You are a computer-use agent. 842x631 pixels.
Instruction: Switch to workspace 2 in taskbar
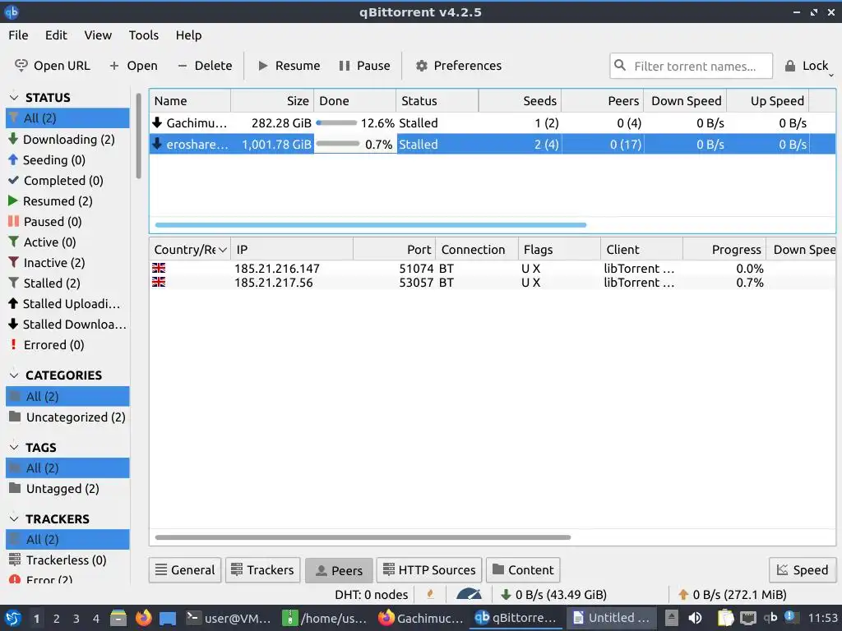56,619
